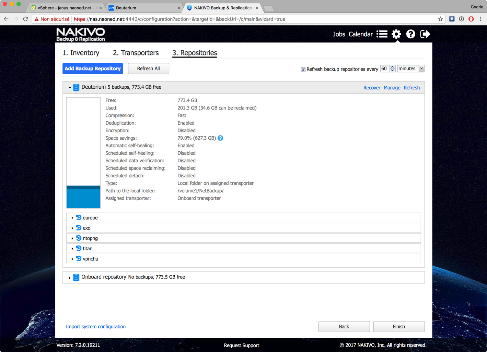Click the refresh interval number field

(x=385, y=68)
